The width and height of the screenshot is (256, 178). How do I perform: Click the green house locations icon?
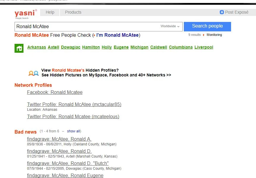[19, 48]
